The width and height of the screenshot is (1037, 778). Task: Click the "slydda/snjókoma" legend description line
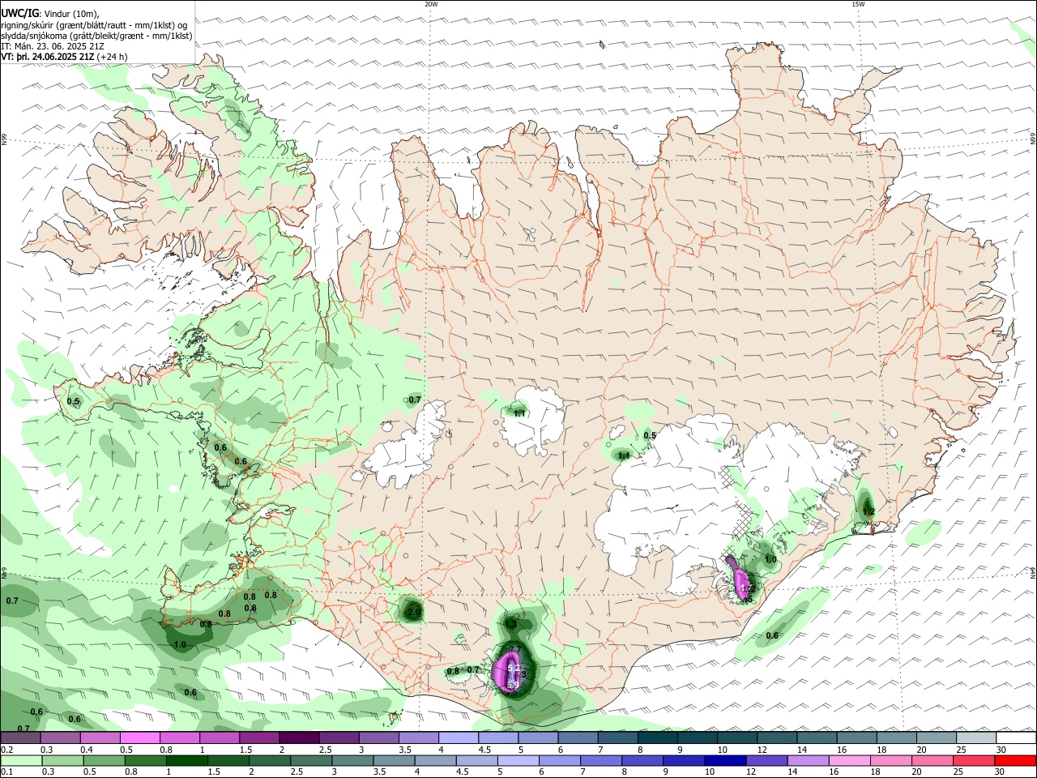click(97, 36)
